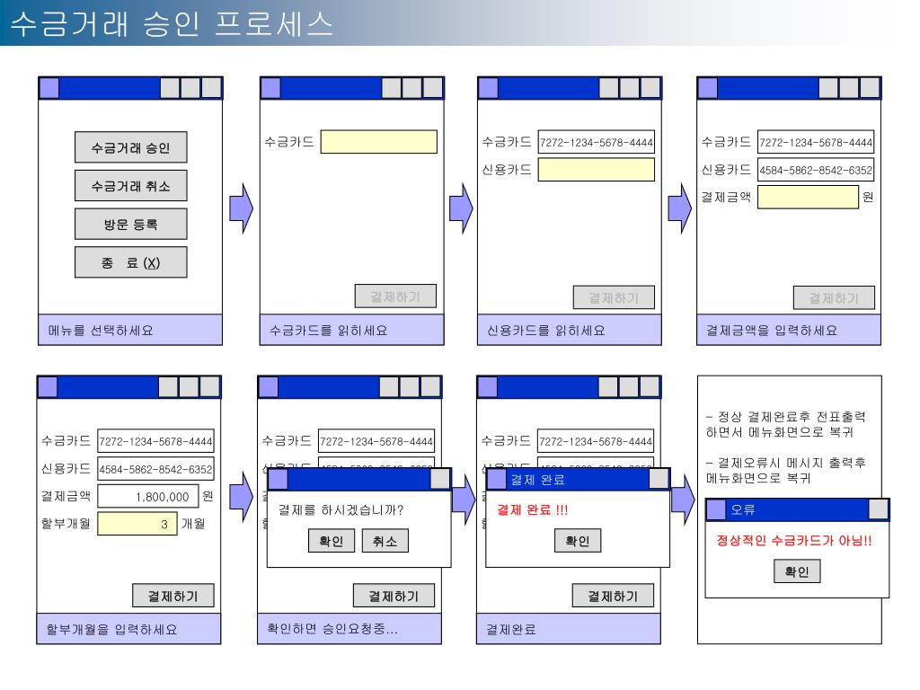
Task: Choose the 종 료 (X) exit button
Action: point(131,262)
